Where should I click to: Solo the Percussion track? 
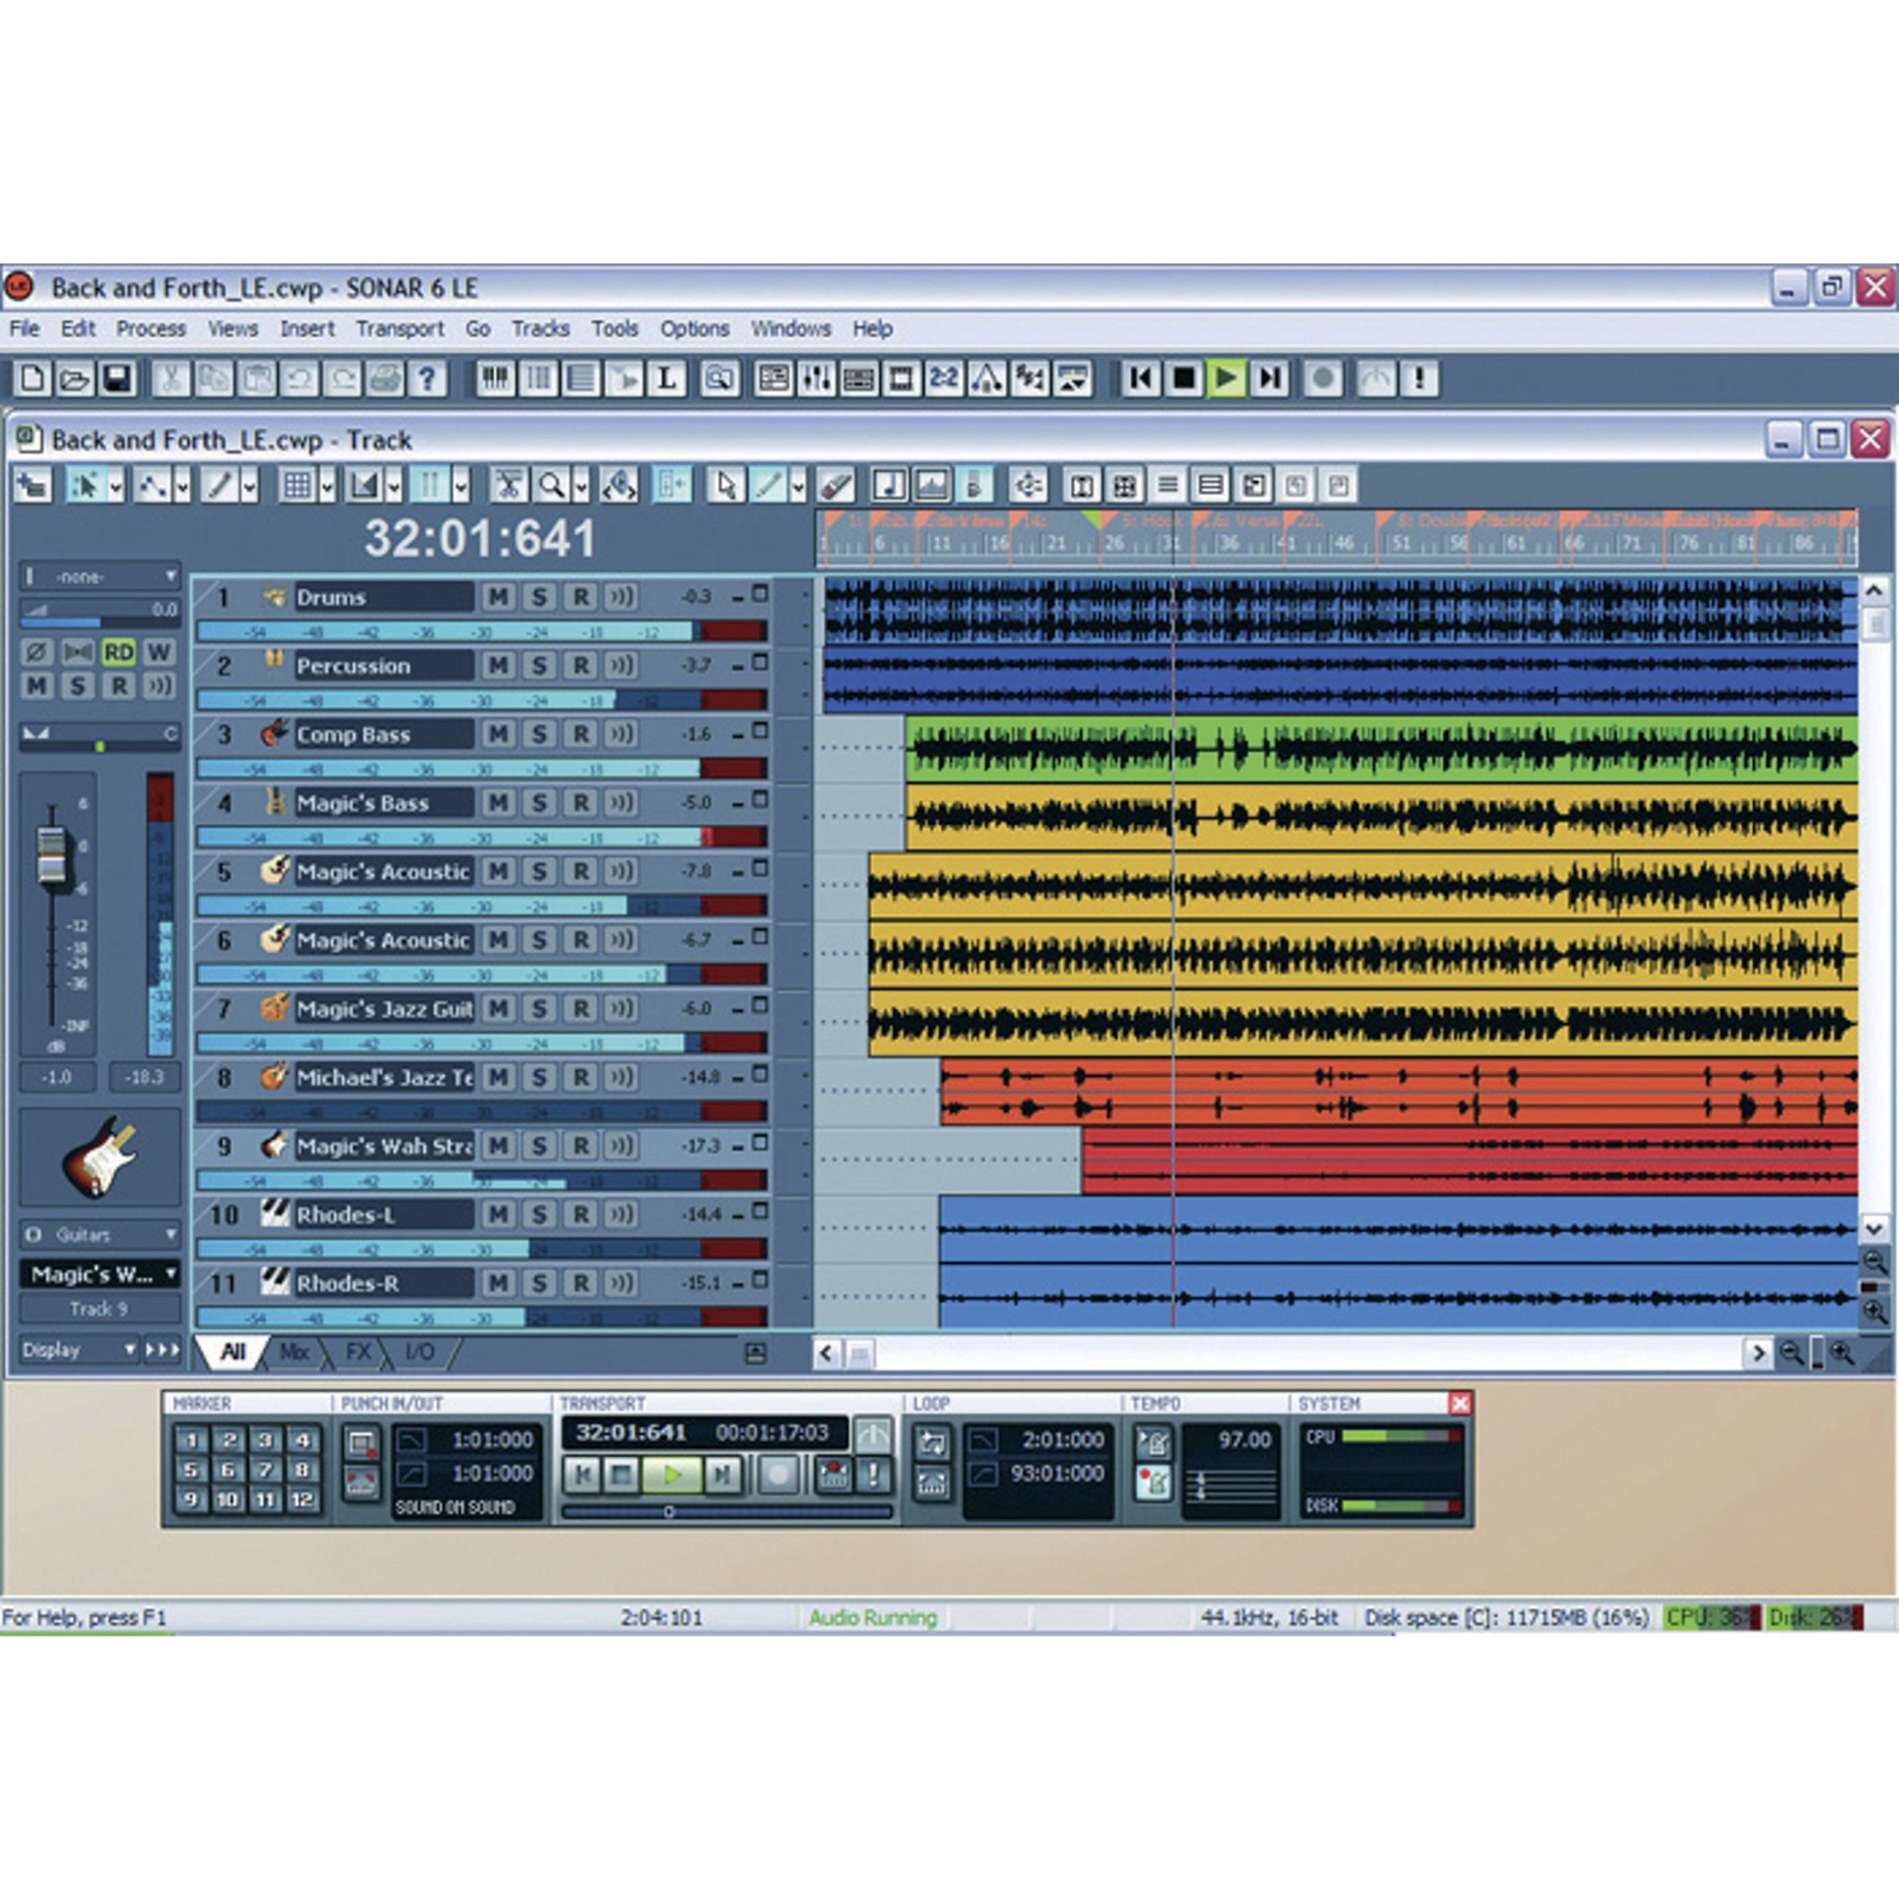pos(539,665)
